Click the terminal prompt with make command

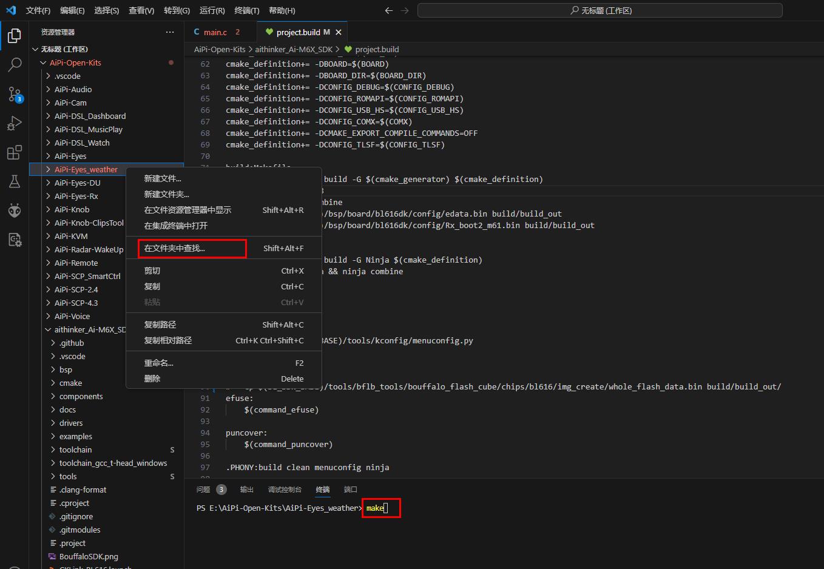coord(382,508)
